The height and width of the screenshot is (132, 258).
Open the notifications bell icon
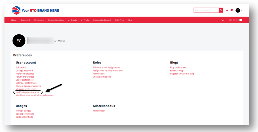[227, 10]
